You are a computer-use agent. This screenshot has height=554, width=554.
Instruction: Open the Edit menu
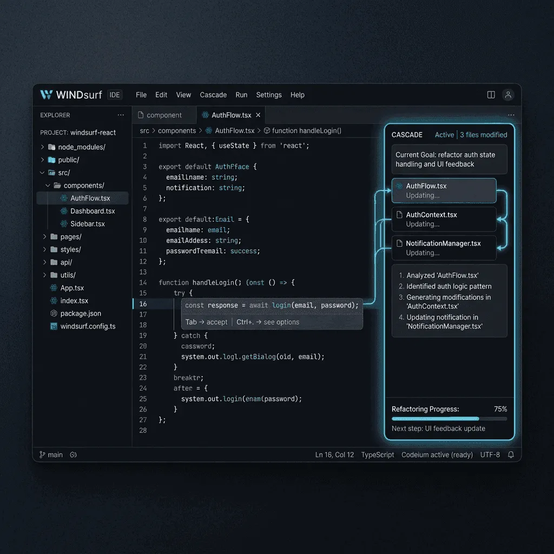(161, 95)
